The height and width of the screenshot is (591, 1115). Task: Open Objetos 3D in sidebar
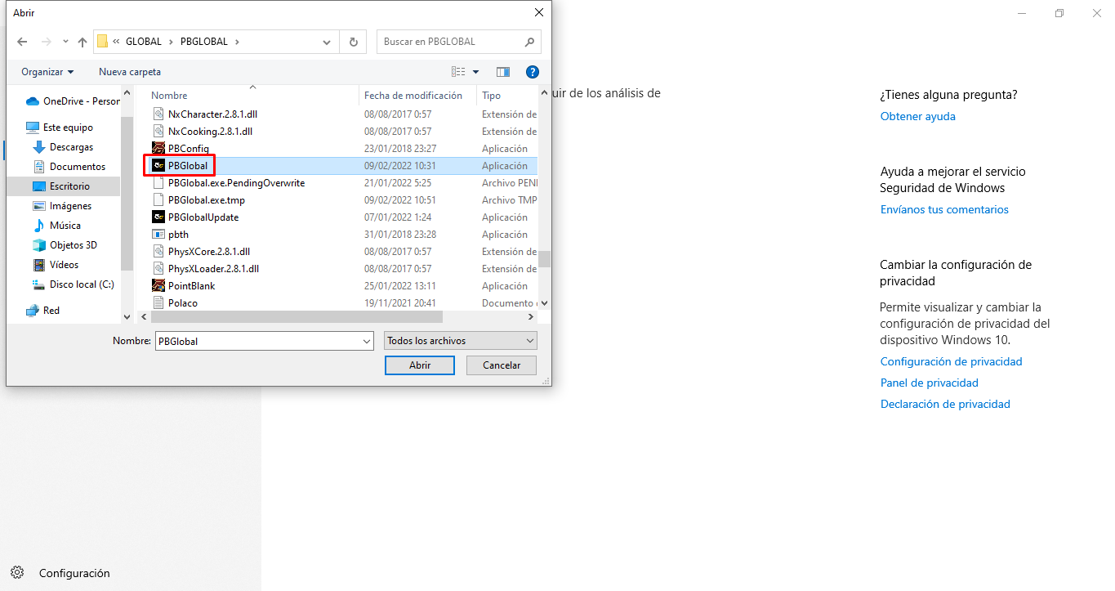coord(65,245)
